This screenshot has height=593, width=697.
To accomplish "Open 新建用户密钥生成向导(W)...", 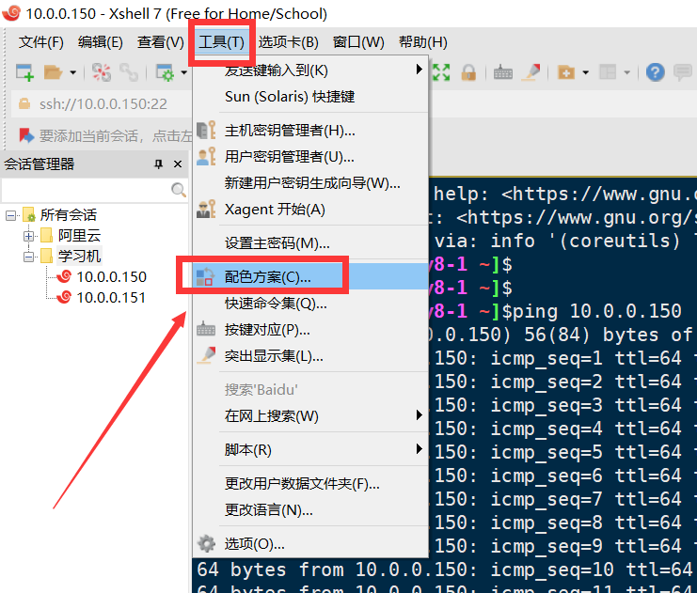I will point(310,183).
